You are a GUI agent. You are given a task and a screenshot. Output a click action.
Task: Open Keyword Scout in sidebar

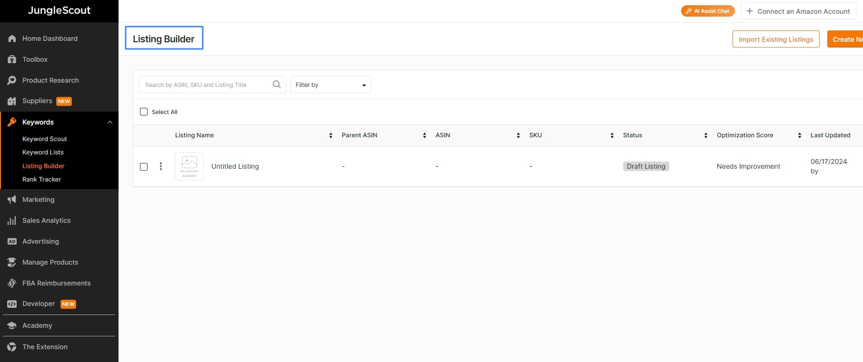coord(45,139)
